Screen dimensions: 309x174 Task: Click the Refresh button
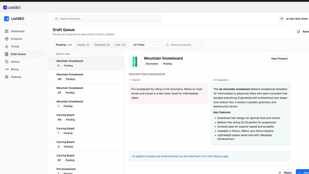point(302,32)
